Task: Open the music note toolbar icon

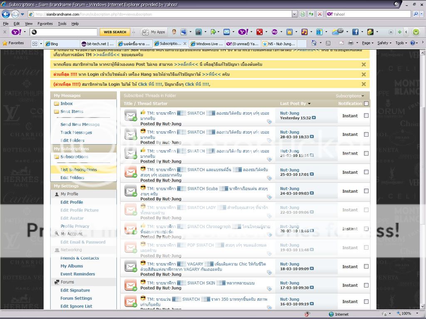Action: click(x=304, y=32)
